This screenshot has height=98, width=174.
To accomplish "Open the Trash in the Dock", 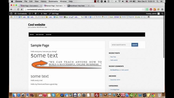I will point(159,95).
